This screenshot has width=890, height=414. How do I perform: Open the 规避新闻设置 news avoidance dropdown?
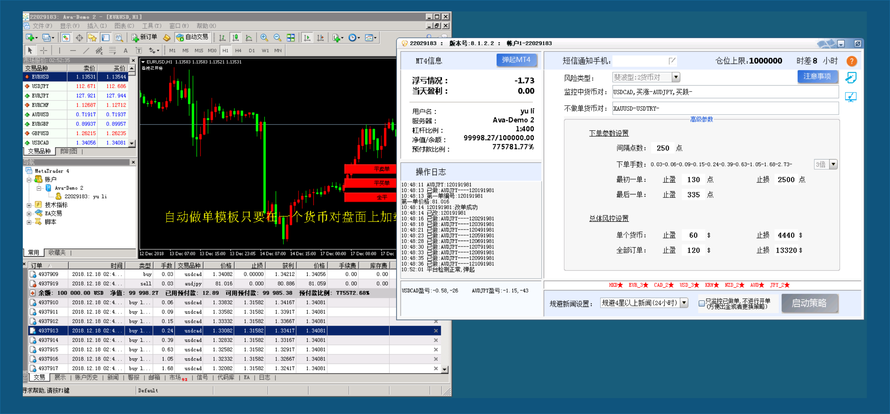684,303
